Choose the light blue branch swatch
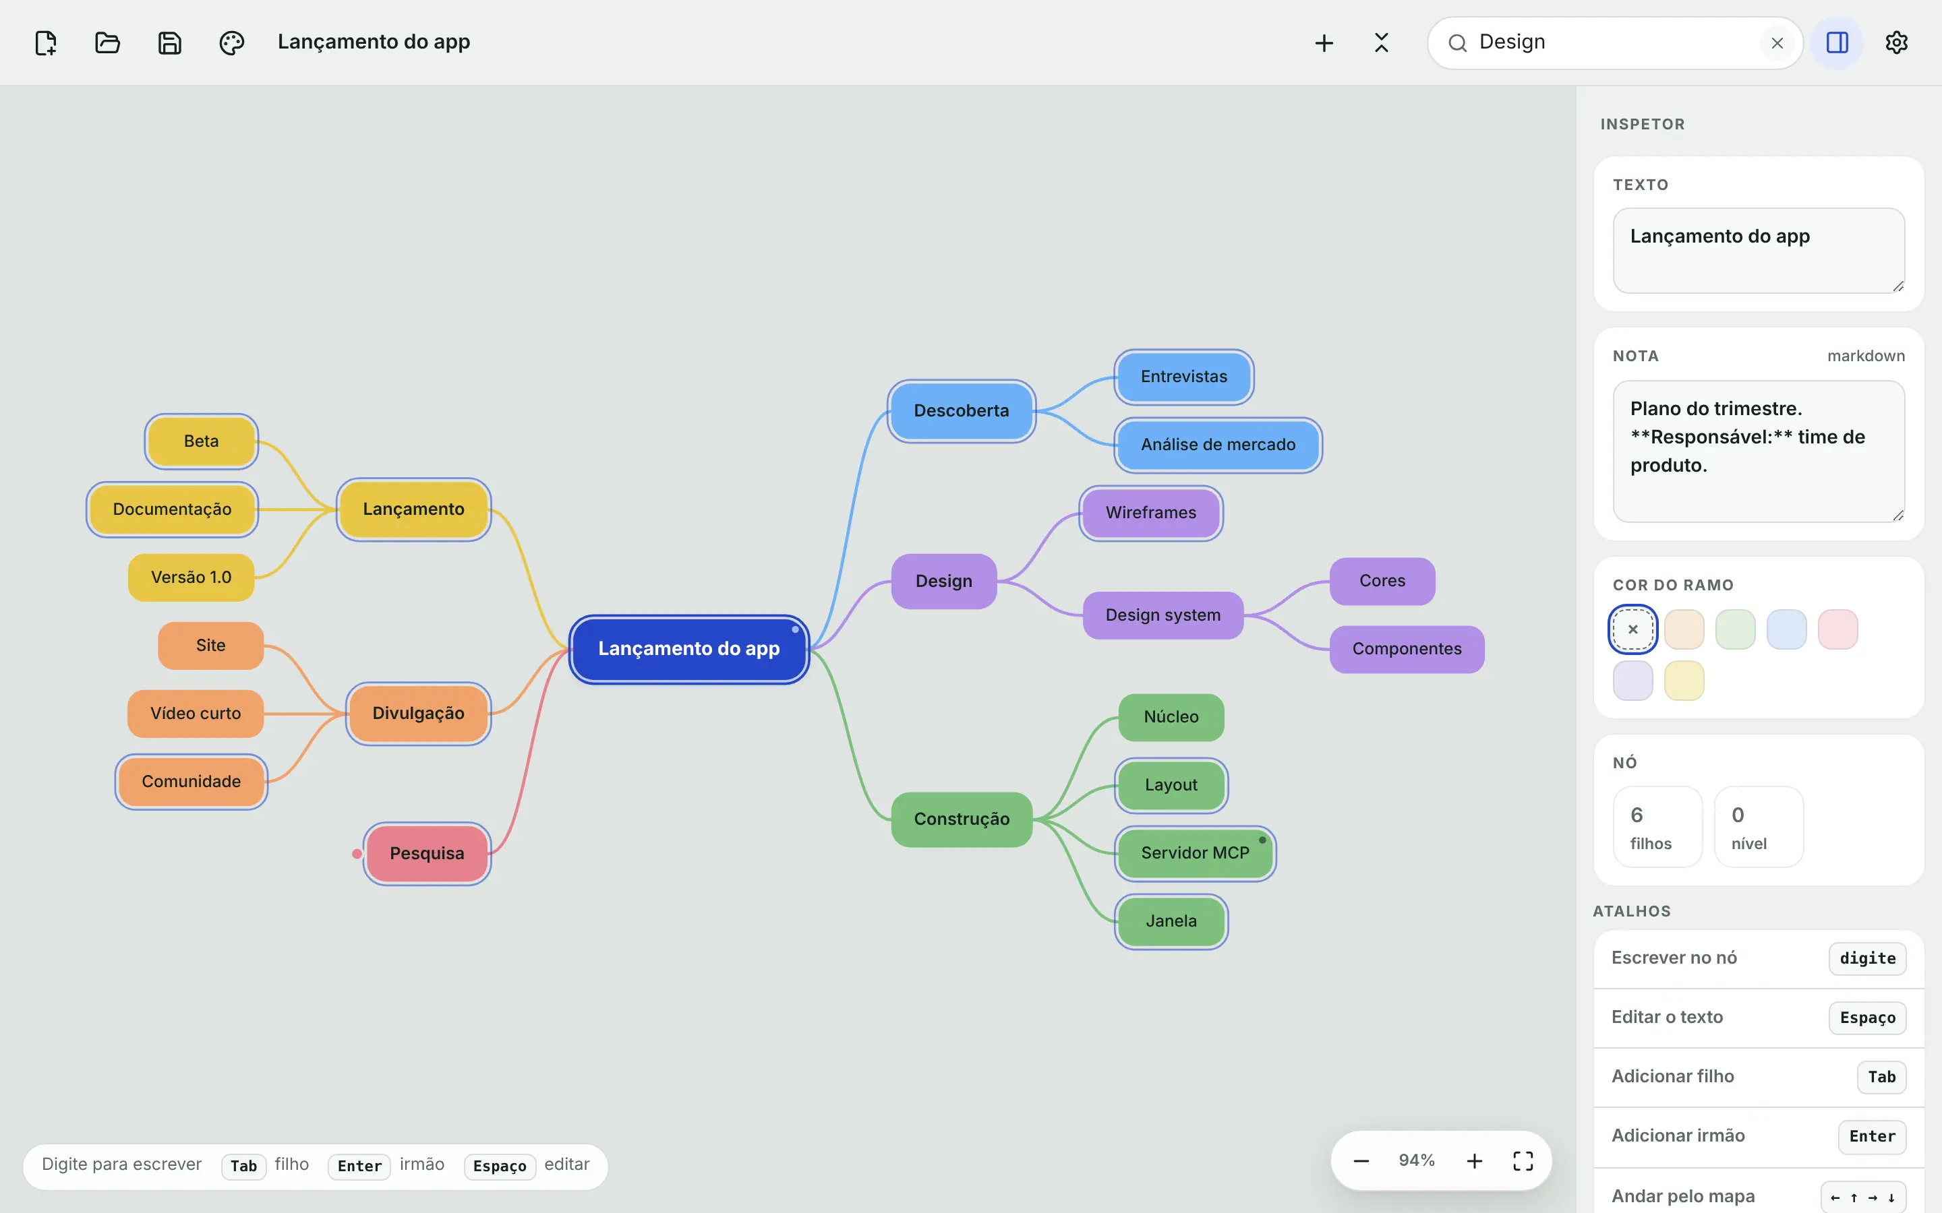Viewport: 1942px width, 1213px height. coord(1786,629)
